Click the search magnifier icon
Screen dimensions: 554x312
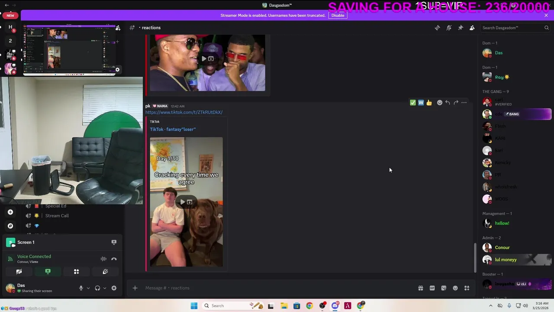click(x=546, y=28)
